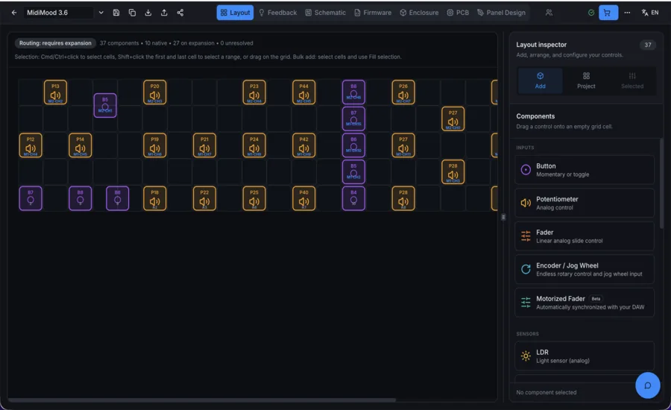Click the 'No component selected' status text
The width and height of the screenshot is (671, 410).
(546, 392)
